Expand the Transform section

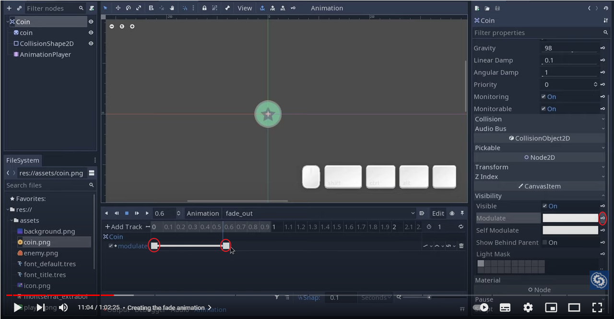tap(540, 167)
